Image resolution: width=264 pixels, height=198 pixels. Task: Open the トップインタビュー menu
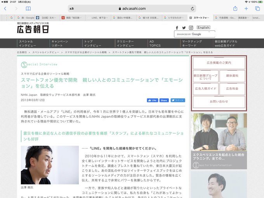(93, 43)
